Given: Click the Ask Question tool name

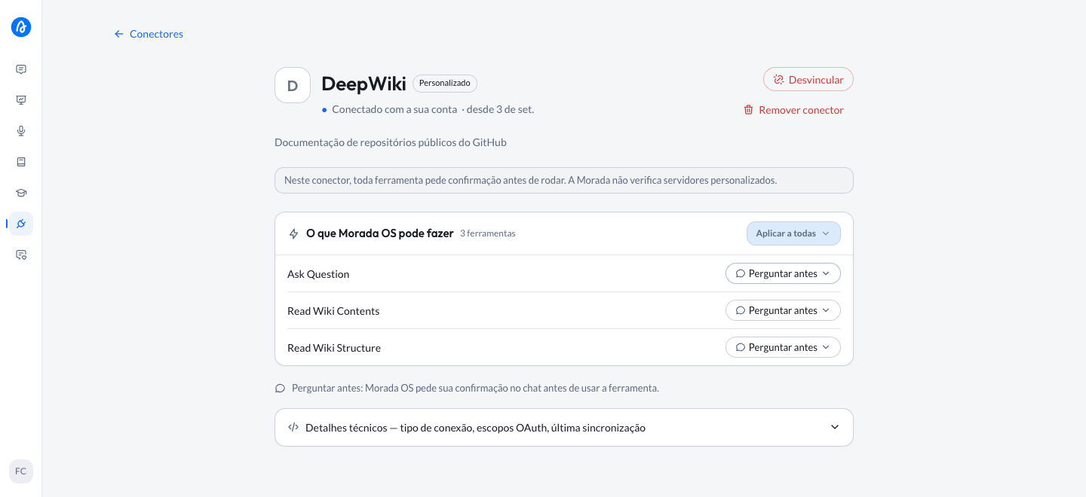Looking at the screenshot, I should pyautogui.click(x=318, y=274).
